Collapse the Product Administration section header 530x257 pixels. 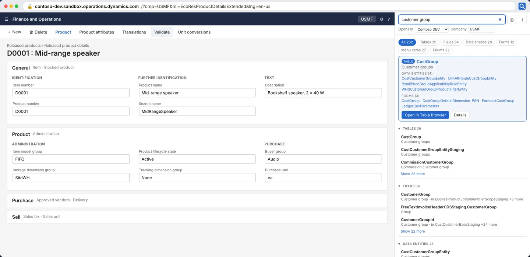[197, 134]
